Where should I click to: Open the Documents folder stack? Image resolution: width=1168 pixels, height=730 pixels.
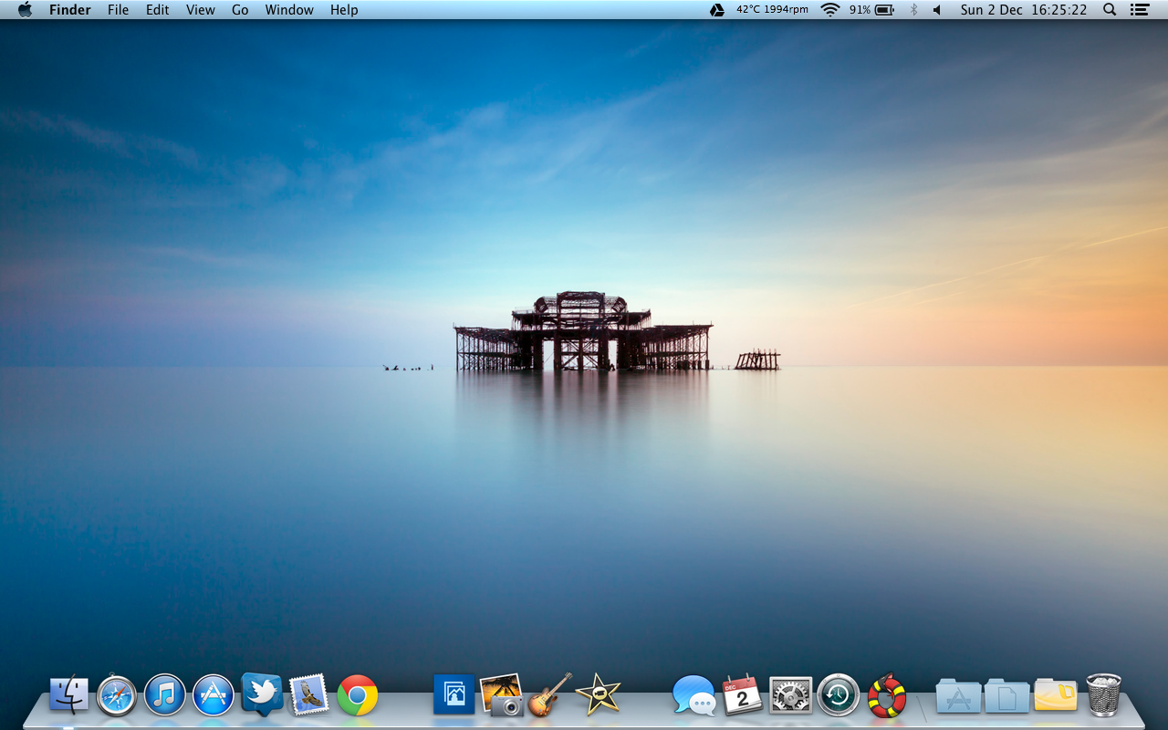[x=1007, y=696]
